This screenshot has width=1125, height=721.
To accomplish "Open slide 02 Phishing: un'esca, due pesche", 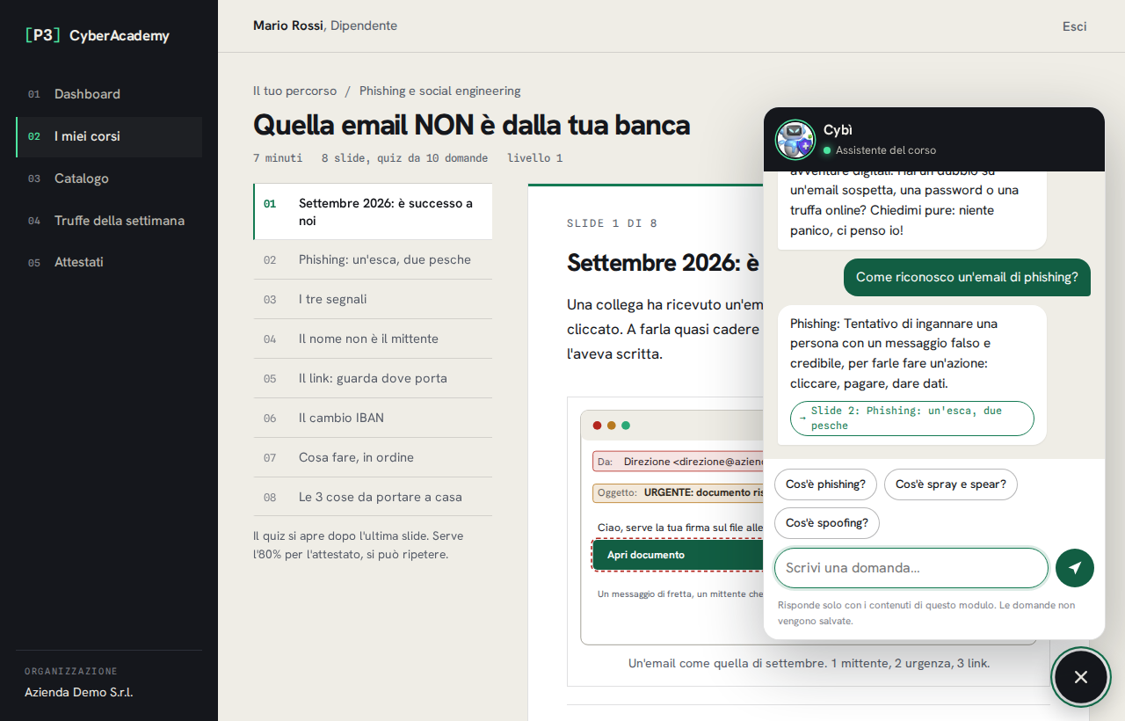I will coord(373,259).
